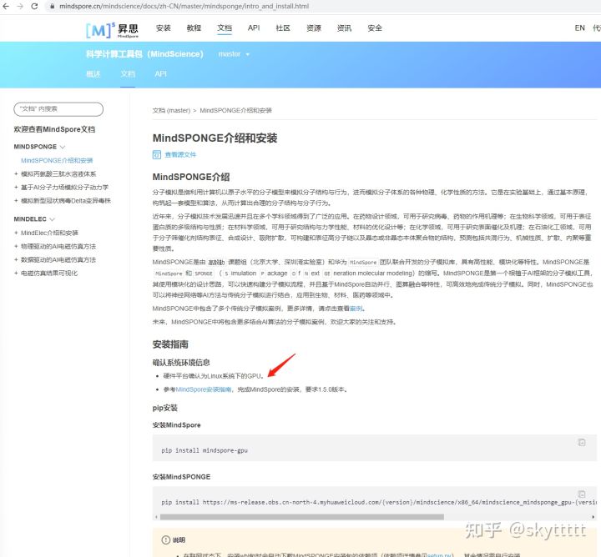The height and width of the screenshot is (557, 601).
Task: Switch language to EN
Action: point(579,28)
